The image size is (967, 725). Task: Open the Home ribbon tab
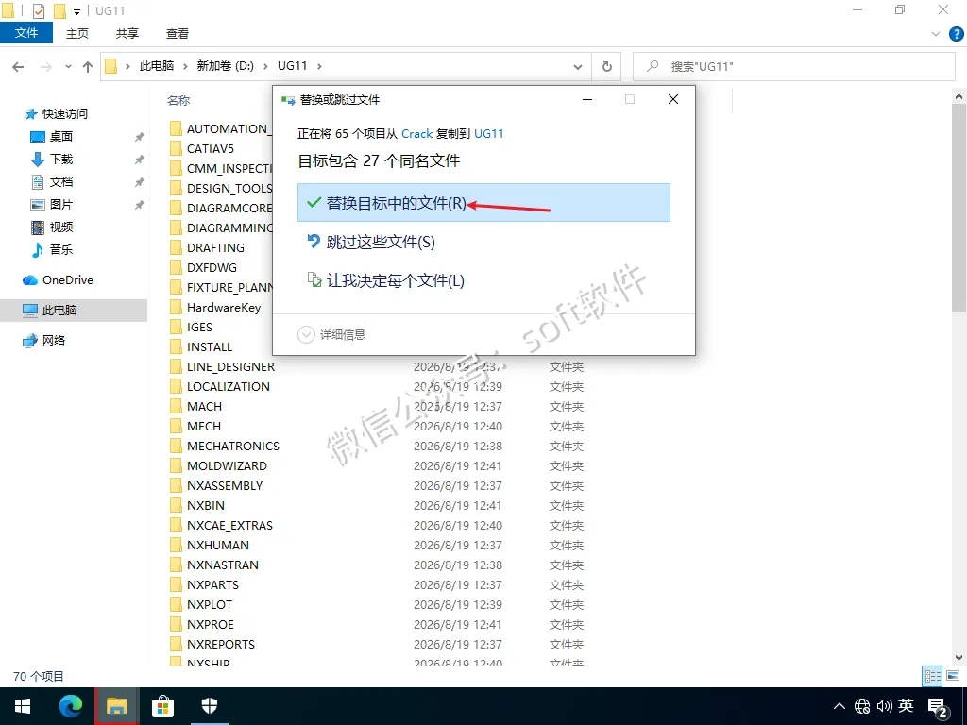pos(77,33)
